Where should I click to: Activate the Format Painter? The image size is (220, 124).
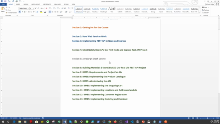click(x=11, y=13)
